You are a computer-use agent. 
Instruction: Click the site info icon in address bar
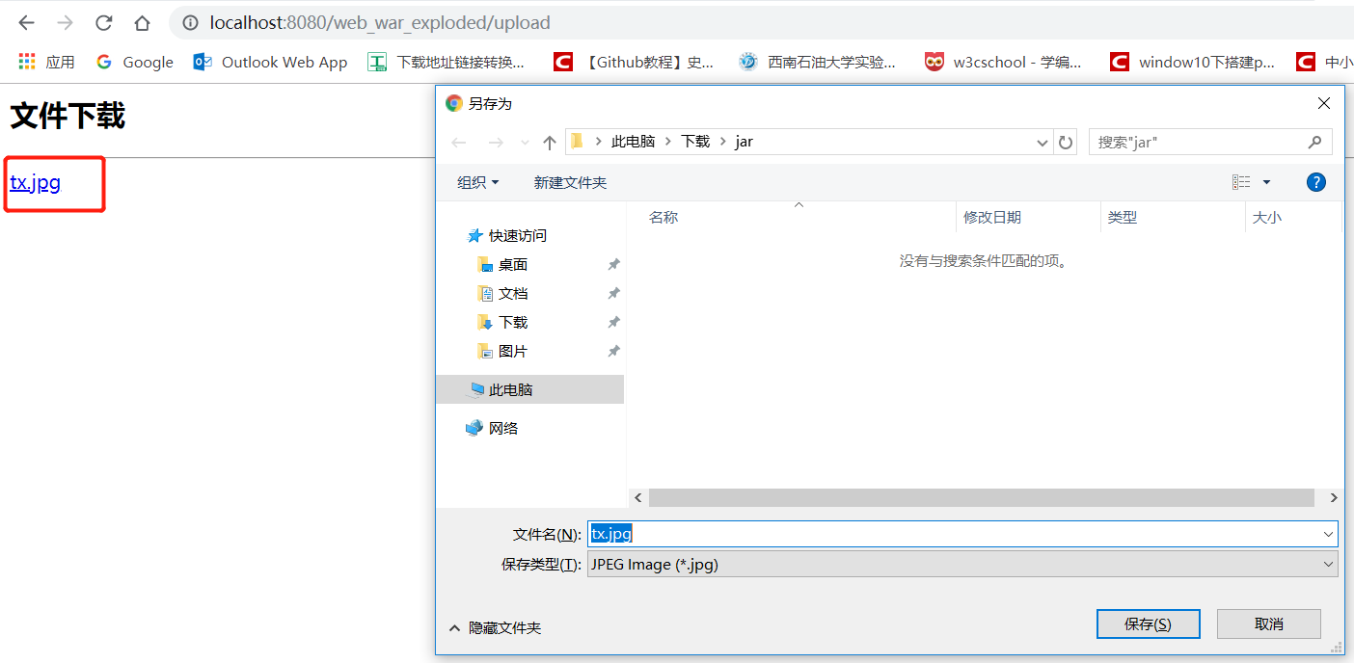click(x=191, y=23)
